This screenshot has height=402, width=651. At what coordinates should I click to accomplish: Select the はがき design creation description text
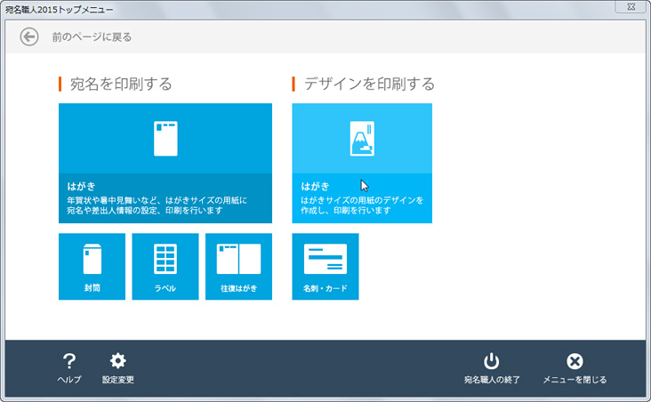(x=361, y=205)
